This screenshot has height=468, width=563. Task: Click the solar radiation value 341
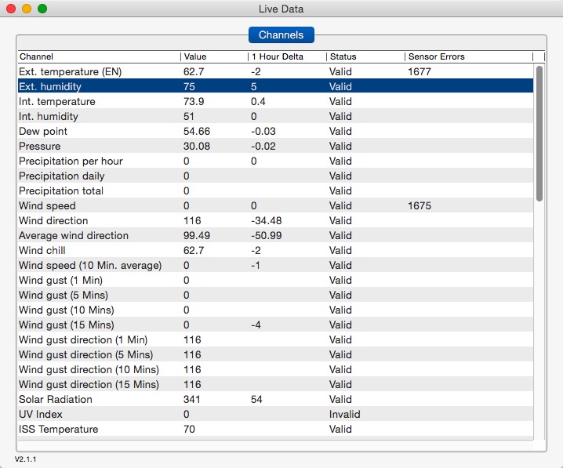pos(192,400)
